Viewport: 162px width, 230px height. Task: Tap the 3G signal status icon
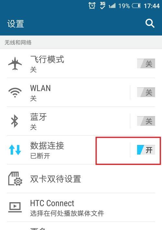(102, 5)
